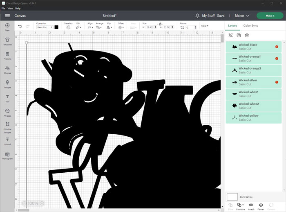Viewport: 286px width, 212px height.
Task: Click the Undo arrow
Action: pyautogui.click(x=20, y=26)
